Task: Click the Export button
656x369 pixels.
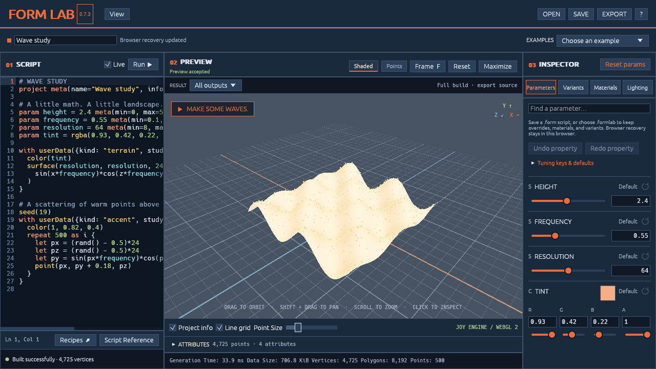Action: (614, 14)
